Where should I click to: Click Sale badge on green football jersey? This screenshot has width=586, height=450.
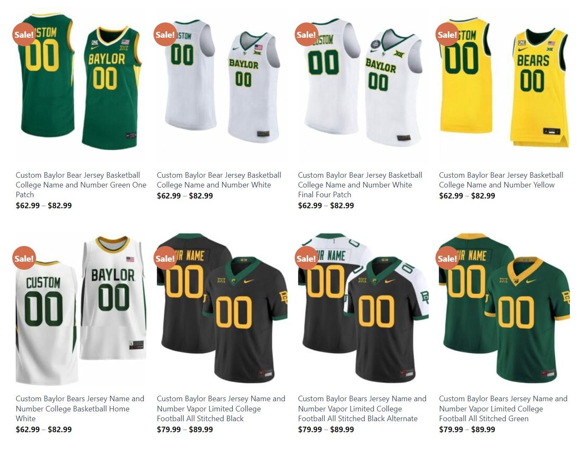[447, 258]
